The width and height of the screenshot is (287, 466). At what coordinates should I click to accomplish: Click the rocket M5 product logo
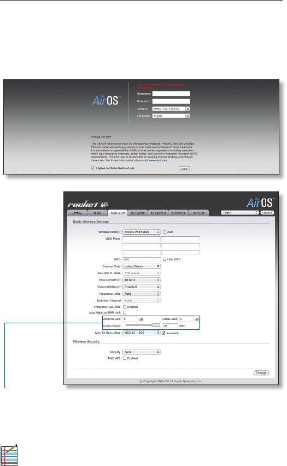point(87,203)
